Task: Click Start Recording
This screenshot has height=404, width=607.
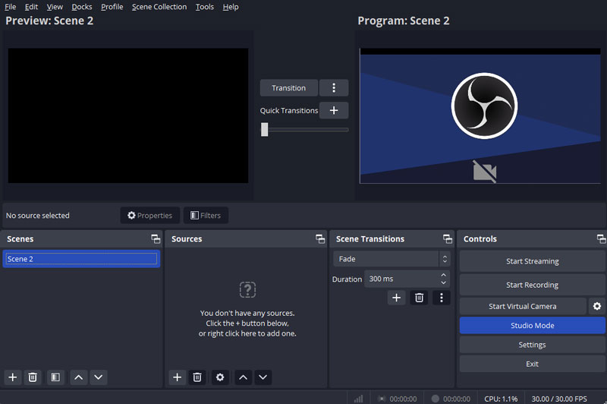Action: [x=533, y=285]
